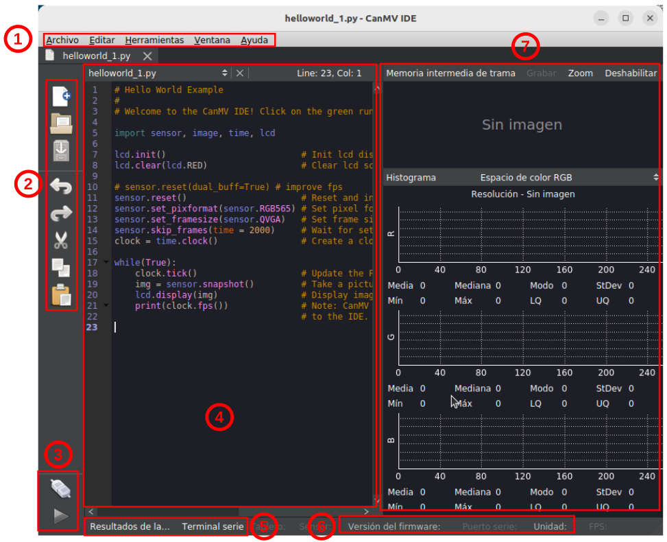Click the Unidad status bar label
This screenshot has width=667, height=542.
click(550, 527)
